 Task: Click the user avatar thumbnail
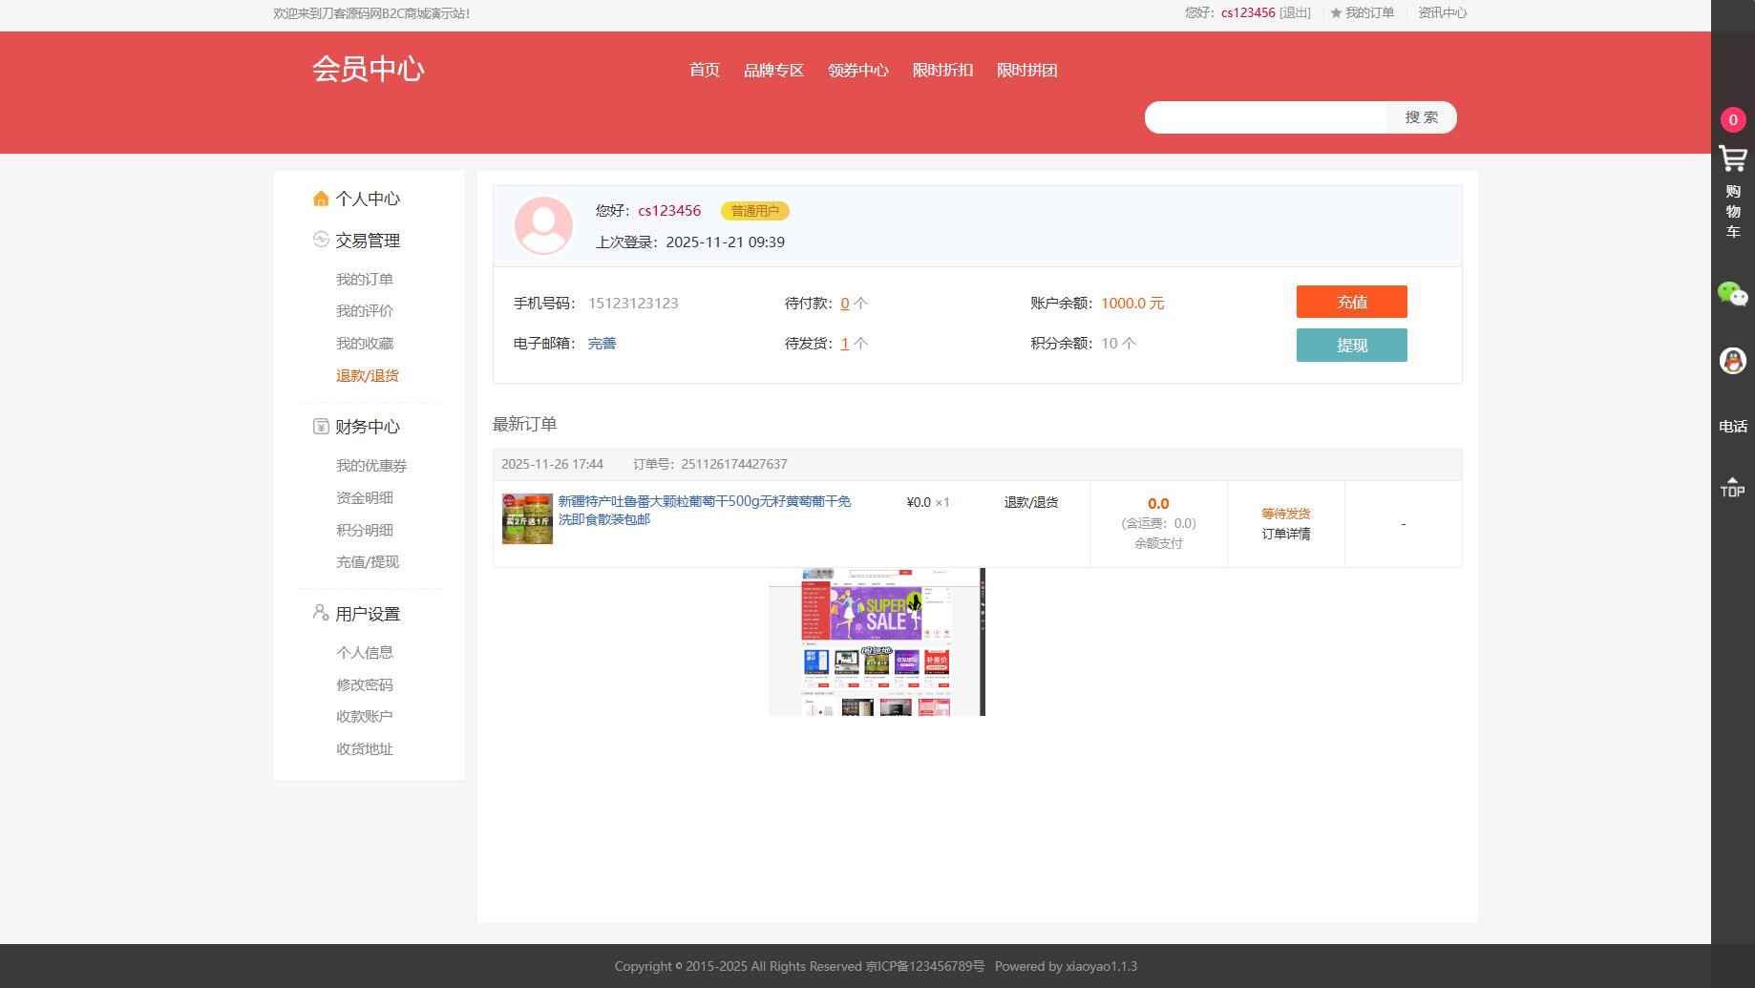[x=542, y=225]
